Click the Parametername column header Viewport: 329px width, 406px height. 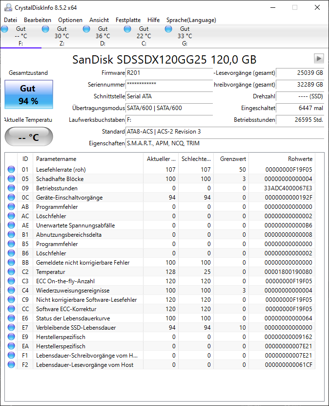88,158
